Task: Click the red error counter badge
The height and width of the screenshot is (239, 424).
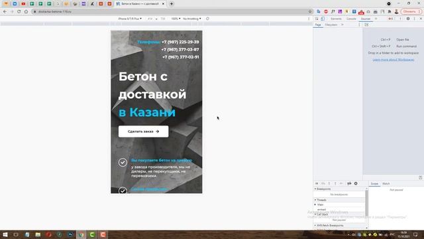Action: tap(390, 19)
